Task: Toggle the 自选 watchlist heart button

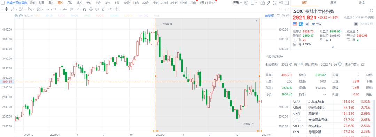Action: point(316,24)
